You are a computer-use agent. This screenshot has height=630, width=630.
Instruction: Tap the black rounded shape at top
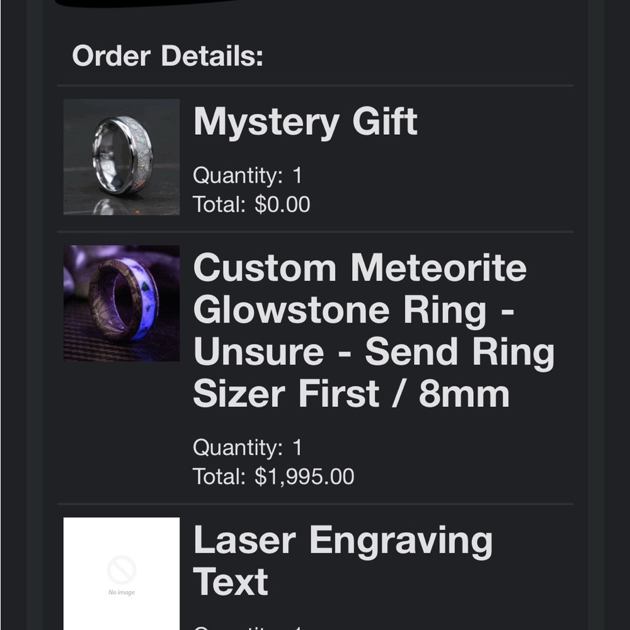[x=145, y=3]
